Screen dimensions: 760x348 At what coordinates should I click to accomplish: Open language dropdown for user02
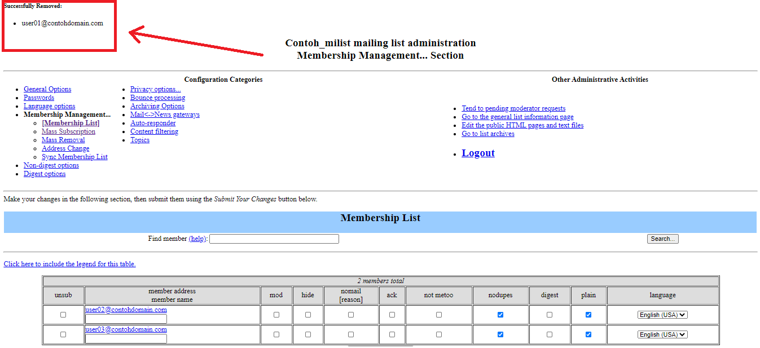662,314
